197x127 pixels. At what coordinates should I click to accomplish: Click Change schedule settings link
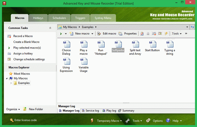(x=29, y=59)
